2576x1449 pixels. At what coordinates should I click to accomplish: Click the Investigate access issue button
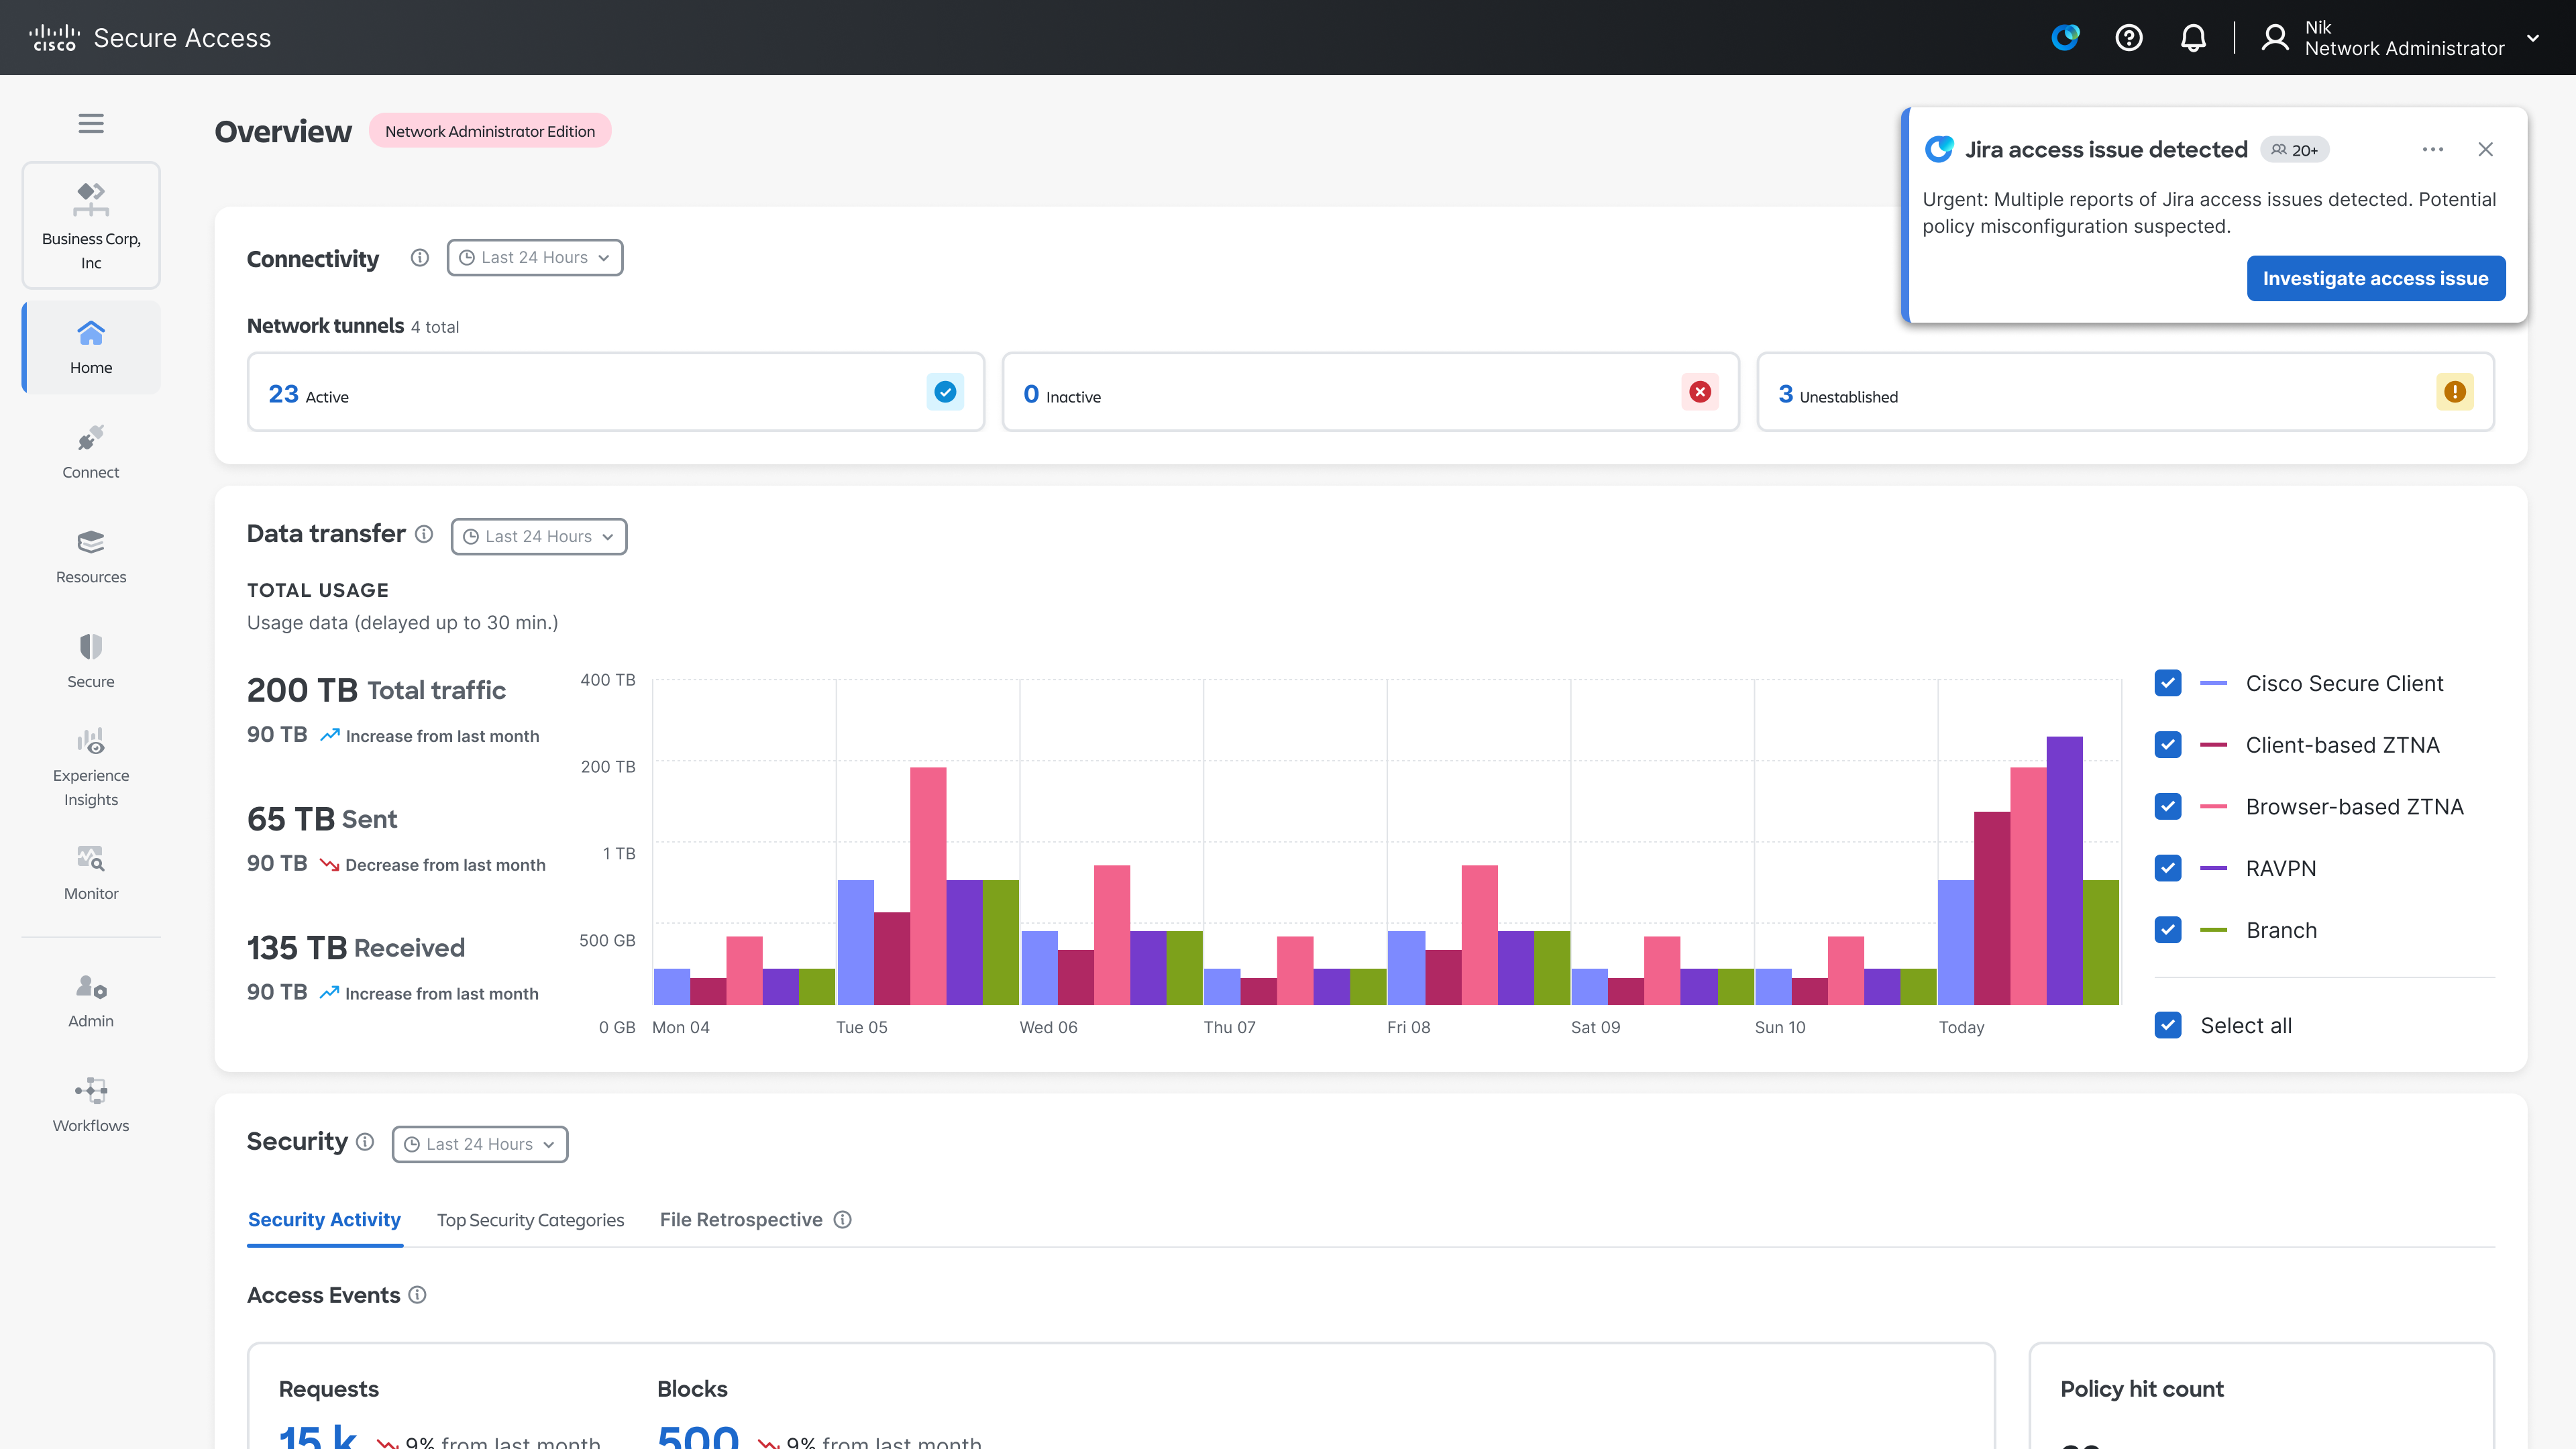(2375, 278)
